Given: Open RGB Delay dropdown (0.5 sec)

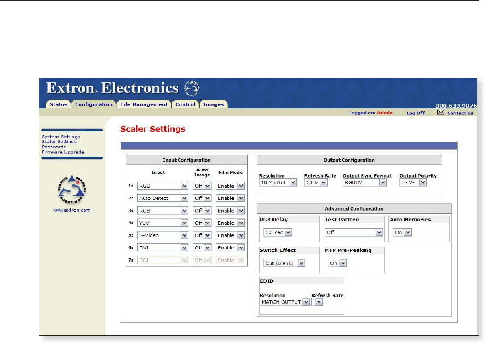Looking at the screenshot, I should (x=278, y=232).
